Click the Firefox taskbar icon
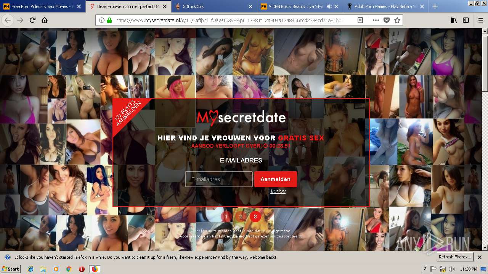This screenshot has height=274, width=488. tap(95, 269)
